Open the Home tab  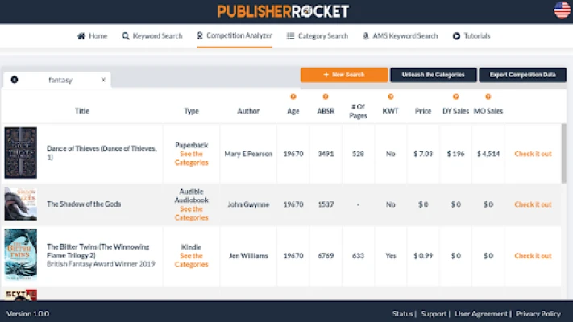92,36
